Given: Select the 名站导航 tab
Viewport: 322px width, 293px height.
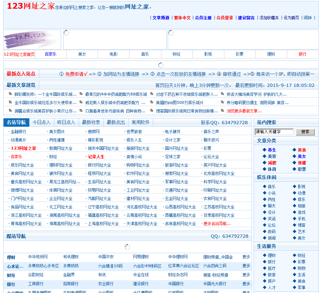Looking at the screenshot, I should [16, 123].
